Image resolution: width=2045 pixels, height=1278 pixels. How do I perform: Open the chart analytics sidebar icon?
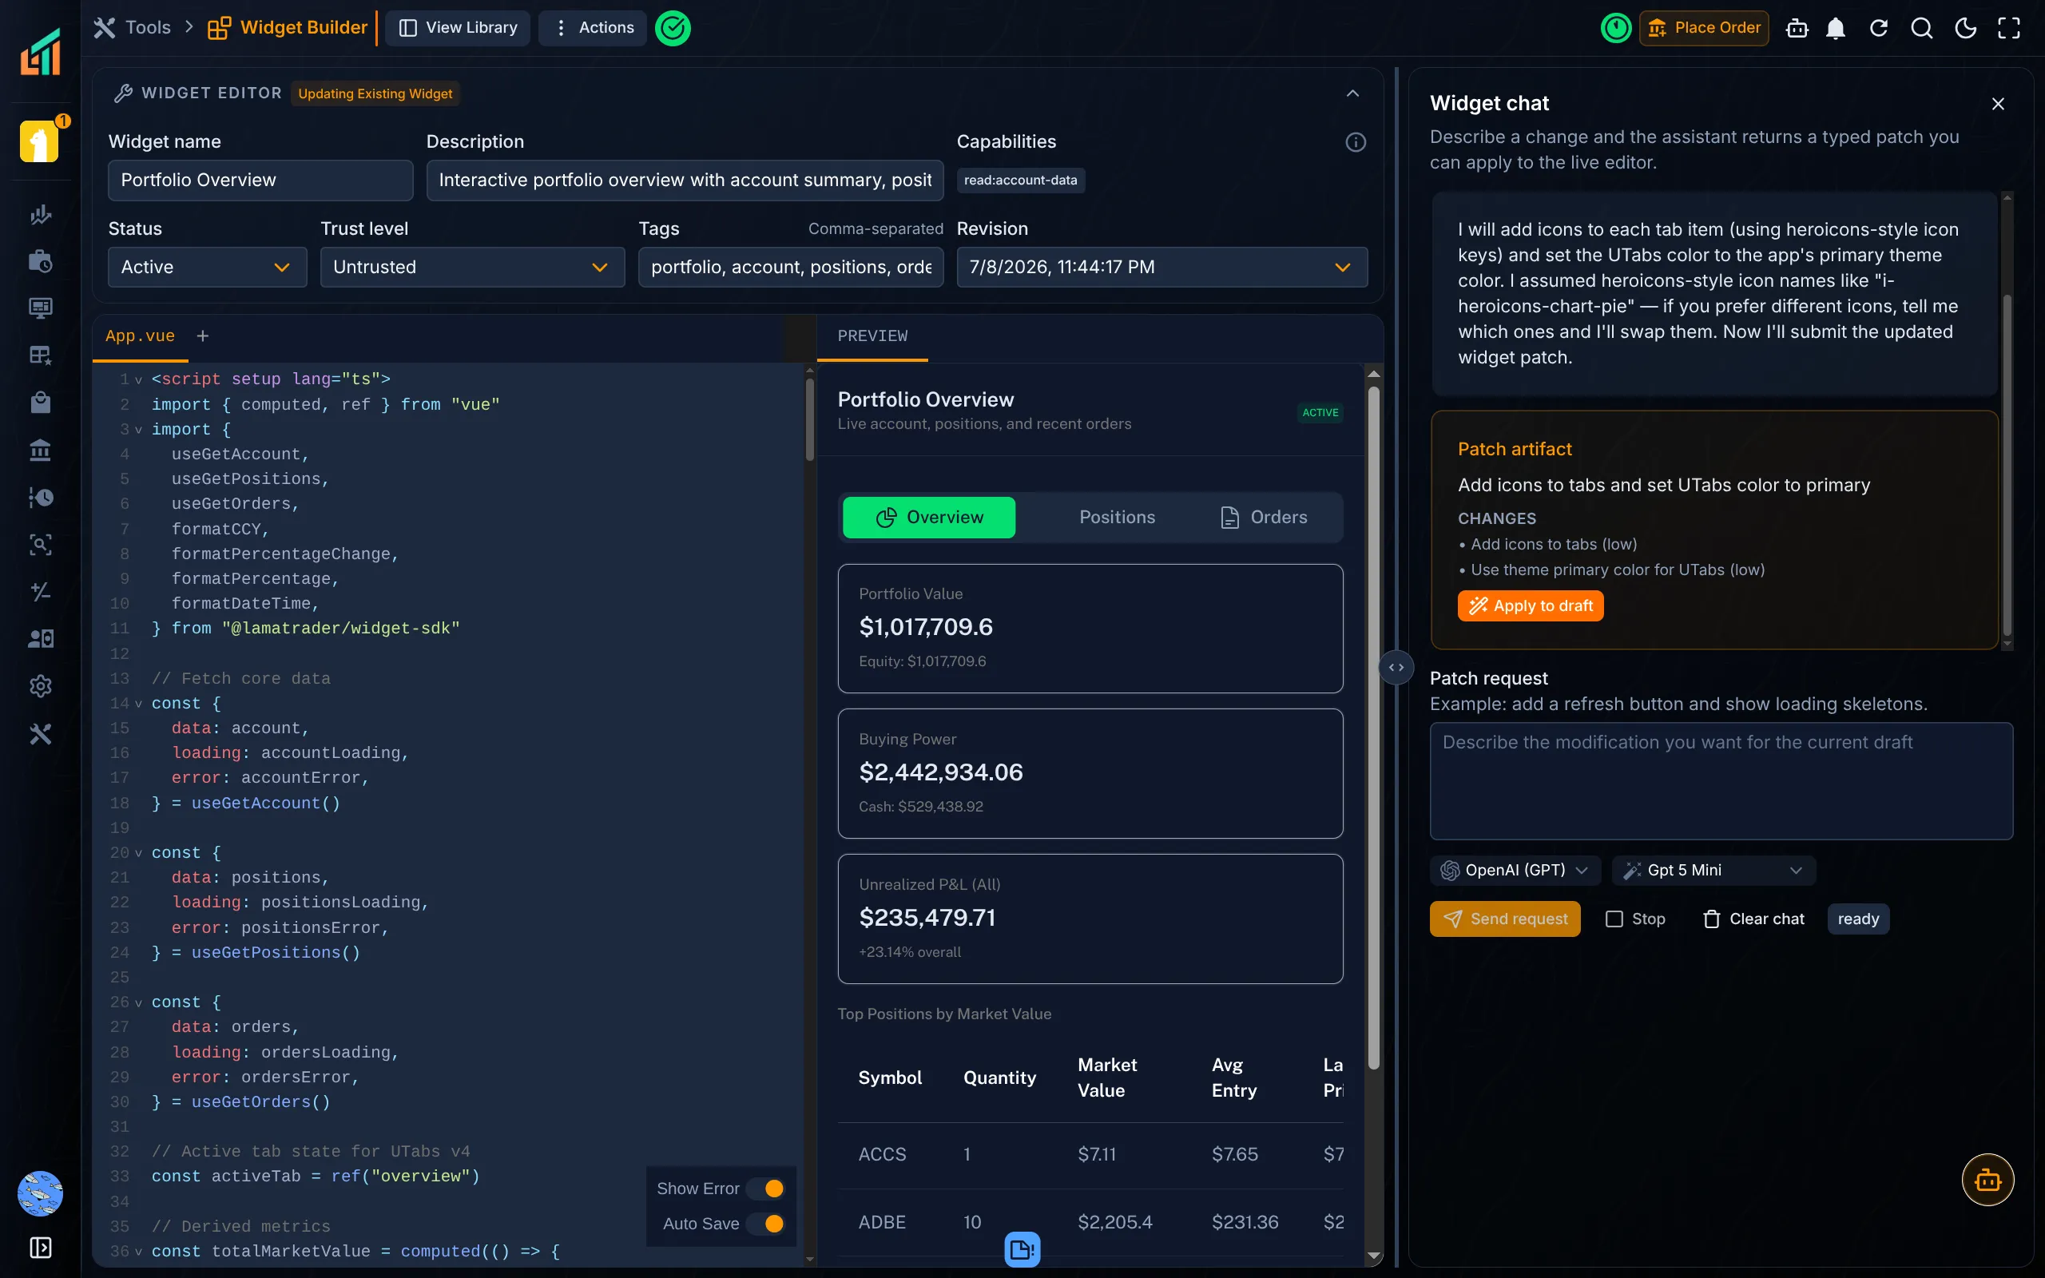click(x=40, y=214)
